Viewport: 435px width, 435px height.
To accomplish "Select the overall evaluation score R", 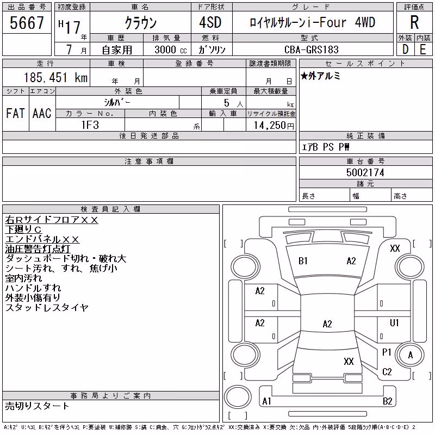I will click(x=414, y=22).
